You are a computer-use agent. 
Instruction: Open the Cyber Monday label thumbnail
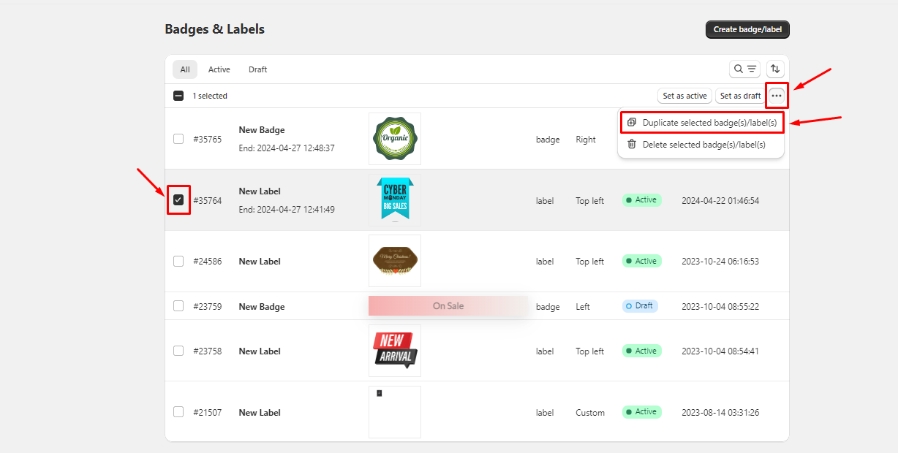coord(395,200)
